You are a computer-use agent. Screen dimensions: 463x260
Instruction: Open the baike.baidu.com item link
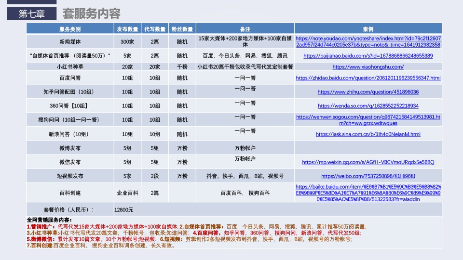(x=368, y=193)
